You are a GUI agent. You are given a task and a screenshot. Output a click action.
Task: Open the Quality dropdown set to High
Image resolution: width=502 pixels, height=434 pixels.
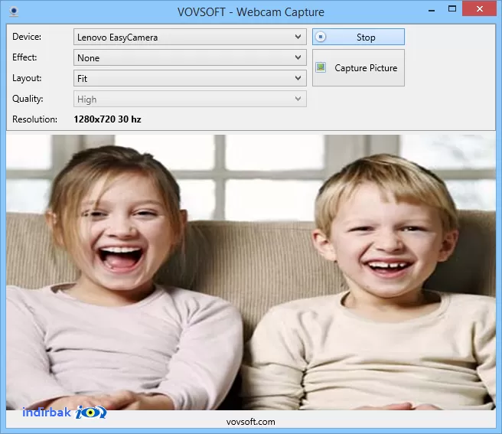(x=190, y=99)
